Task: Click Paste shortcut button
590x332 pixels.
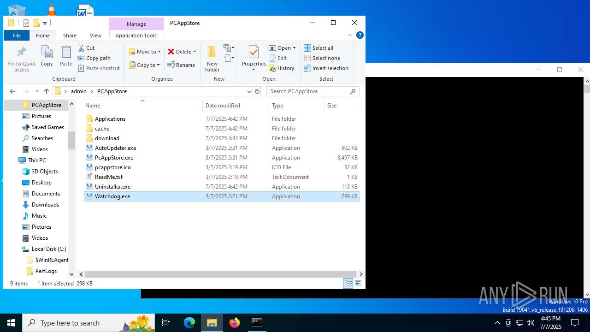Action: (99, 68)
